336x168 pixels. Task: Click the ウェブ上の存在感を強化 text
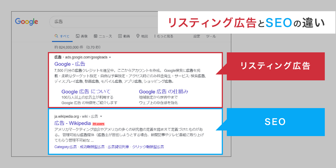tap(158, 103)
